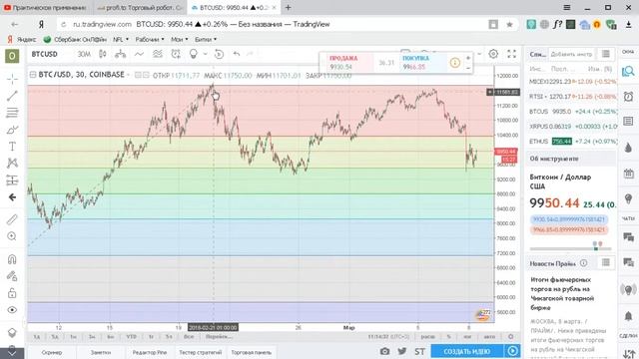639x359 pixels.
Task: Open the object tree layers icon
Action: [x=12, y=332]
